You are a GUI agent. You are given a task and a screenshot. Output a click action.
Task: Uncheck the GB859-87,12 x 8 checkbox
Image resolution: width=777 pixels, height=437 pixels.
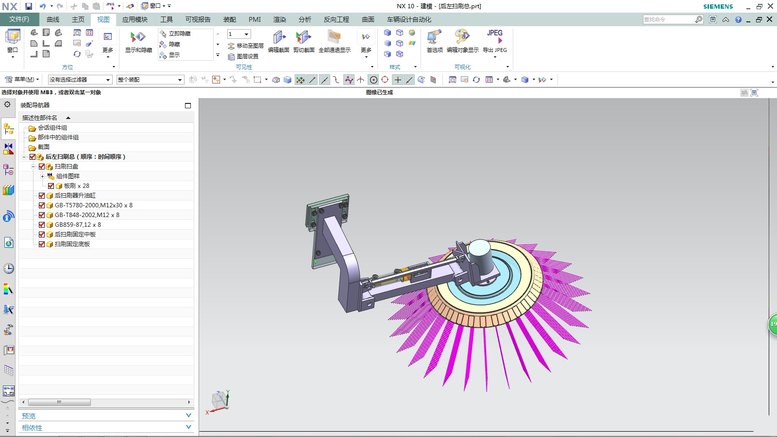[x=42, y=225]
